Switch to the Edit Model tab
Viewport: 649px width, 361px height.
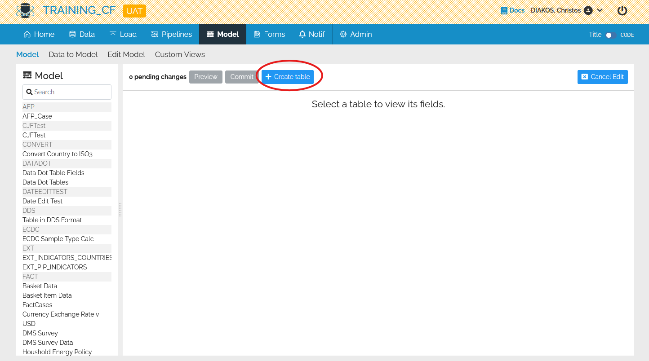pos(126,54)
